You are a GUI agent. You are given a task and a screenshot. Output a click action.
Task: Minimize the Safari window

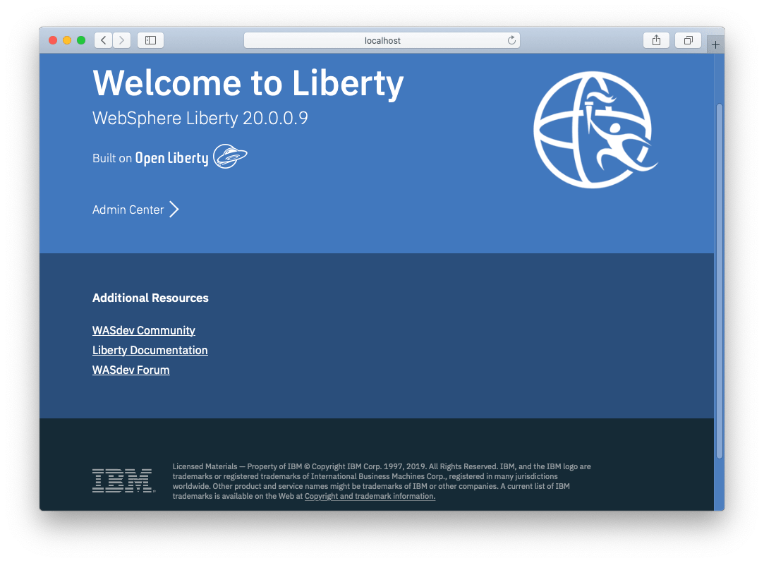pyautogui.click(x=67, y=40)
